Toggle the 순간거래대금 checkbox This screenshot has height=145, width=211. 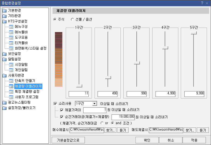point(62,117)
